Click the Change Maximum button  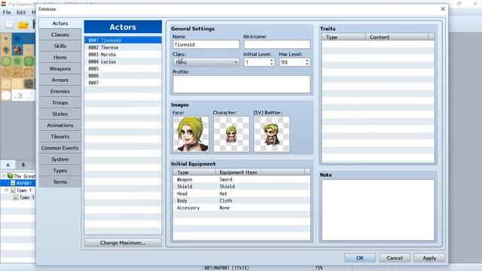[123, 242]
